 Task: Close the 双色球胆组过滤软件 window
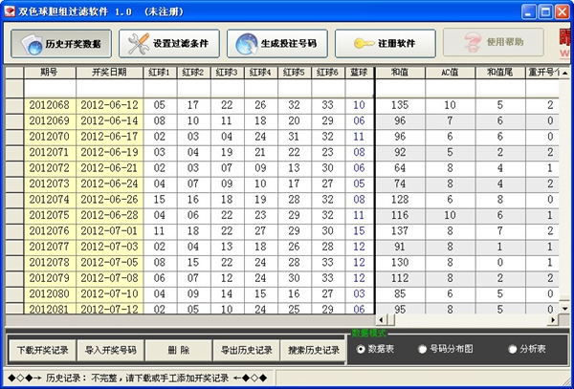pos(563,12)
